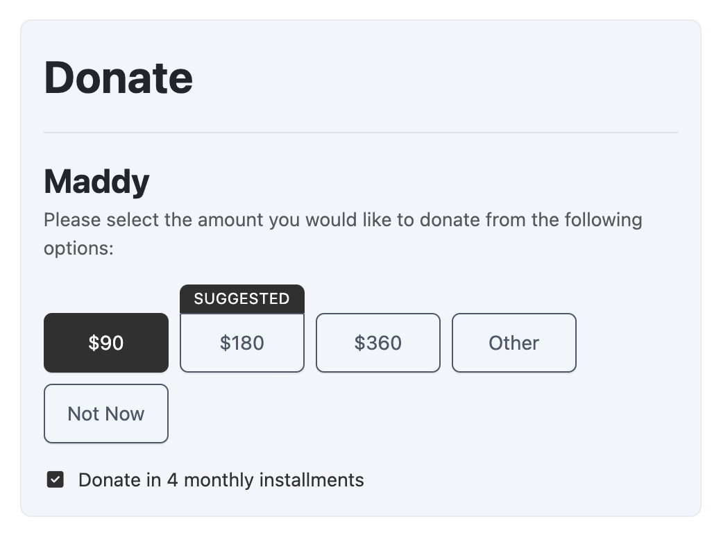Decline donating with Not Now
This screenshot has width=721, height=535.
[106, 414]
